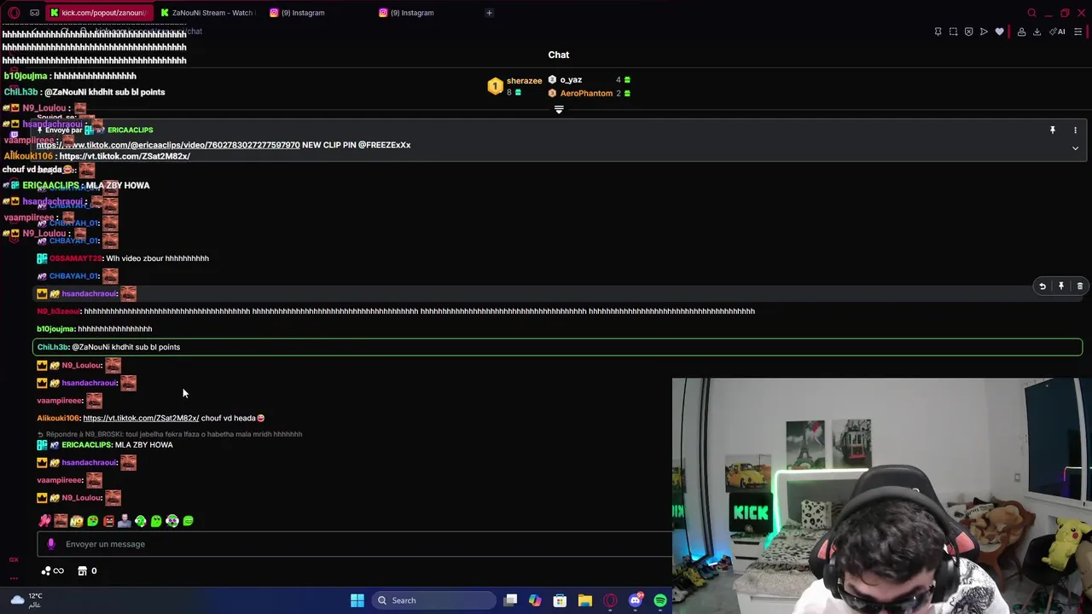The image size is (1092, 614).
Task: Delete the hovered hsandachraoui message
Action: tap(1080, 287)
